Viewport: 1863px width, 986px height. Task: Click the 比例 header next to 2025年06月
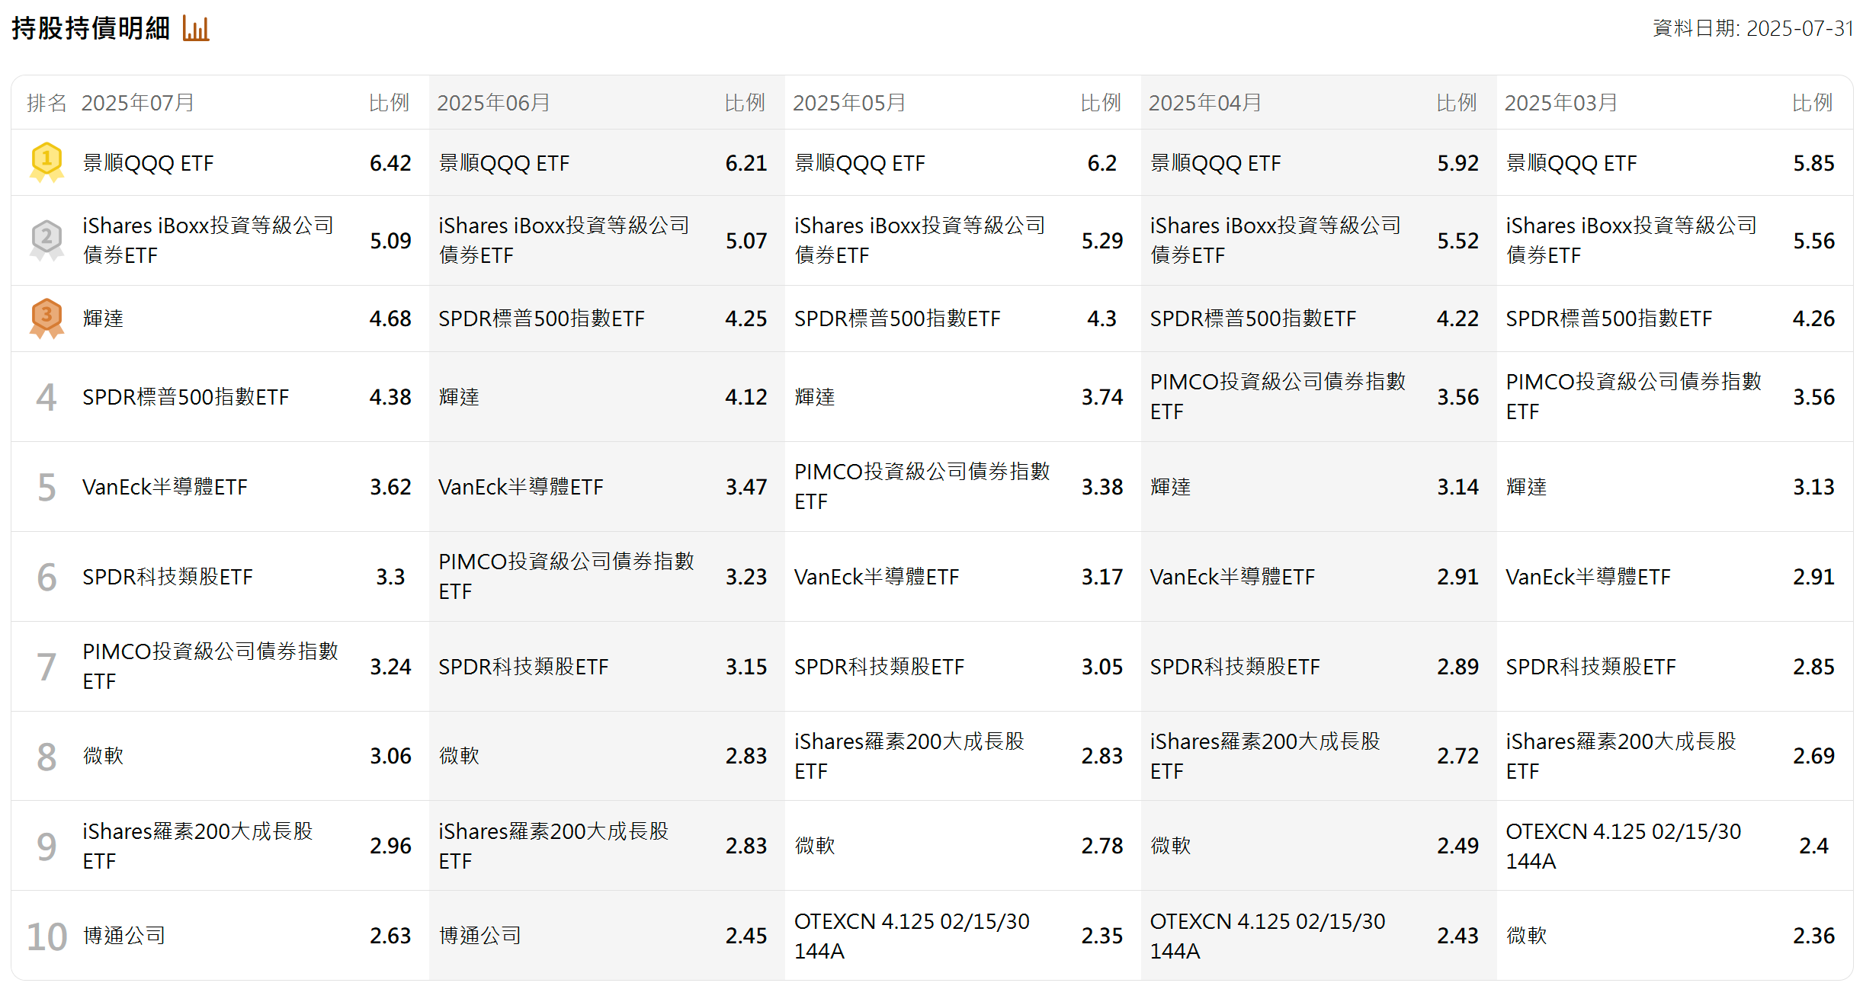(746, 101)
